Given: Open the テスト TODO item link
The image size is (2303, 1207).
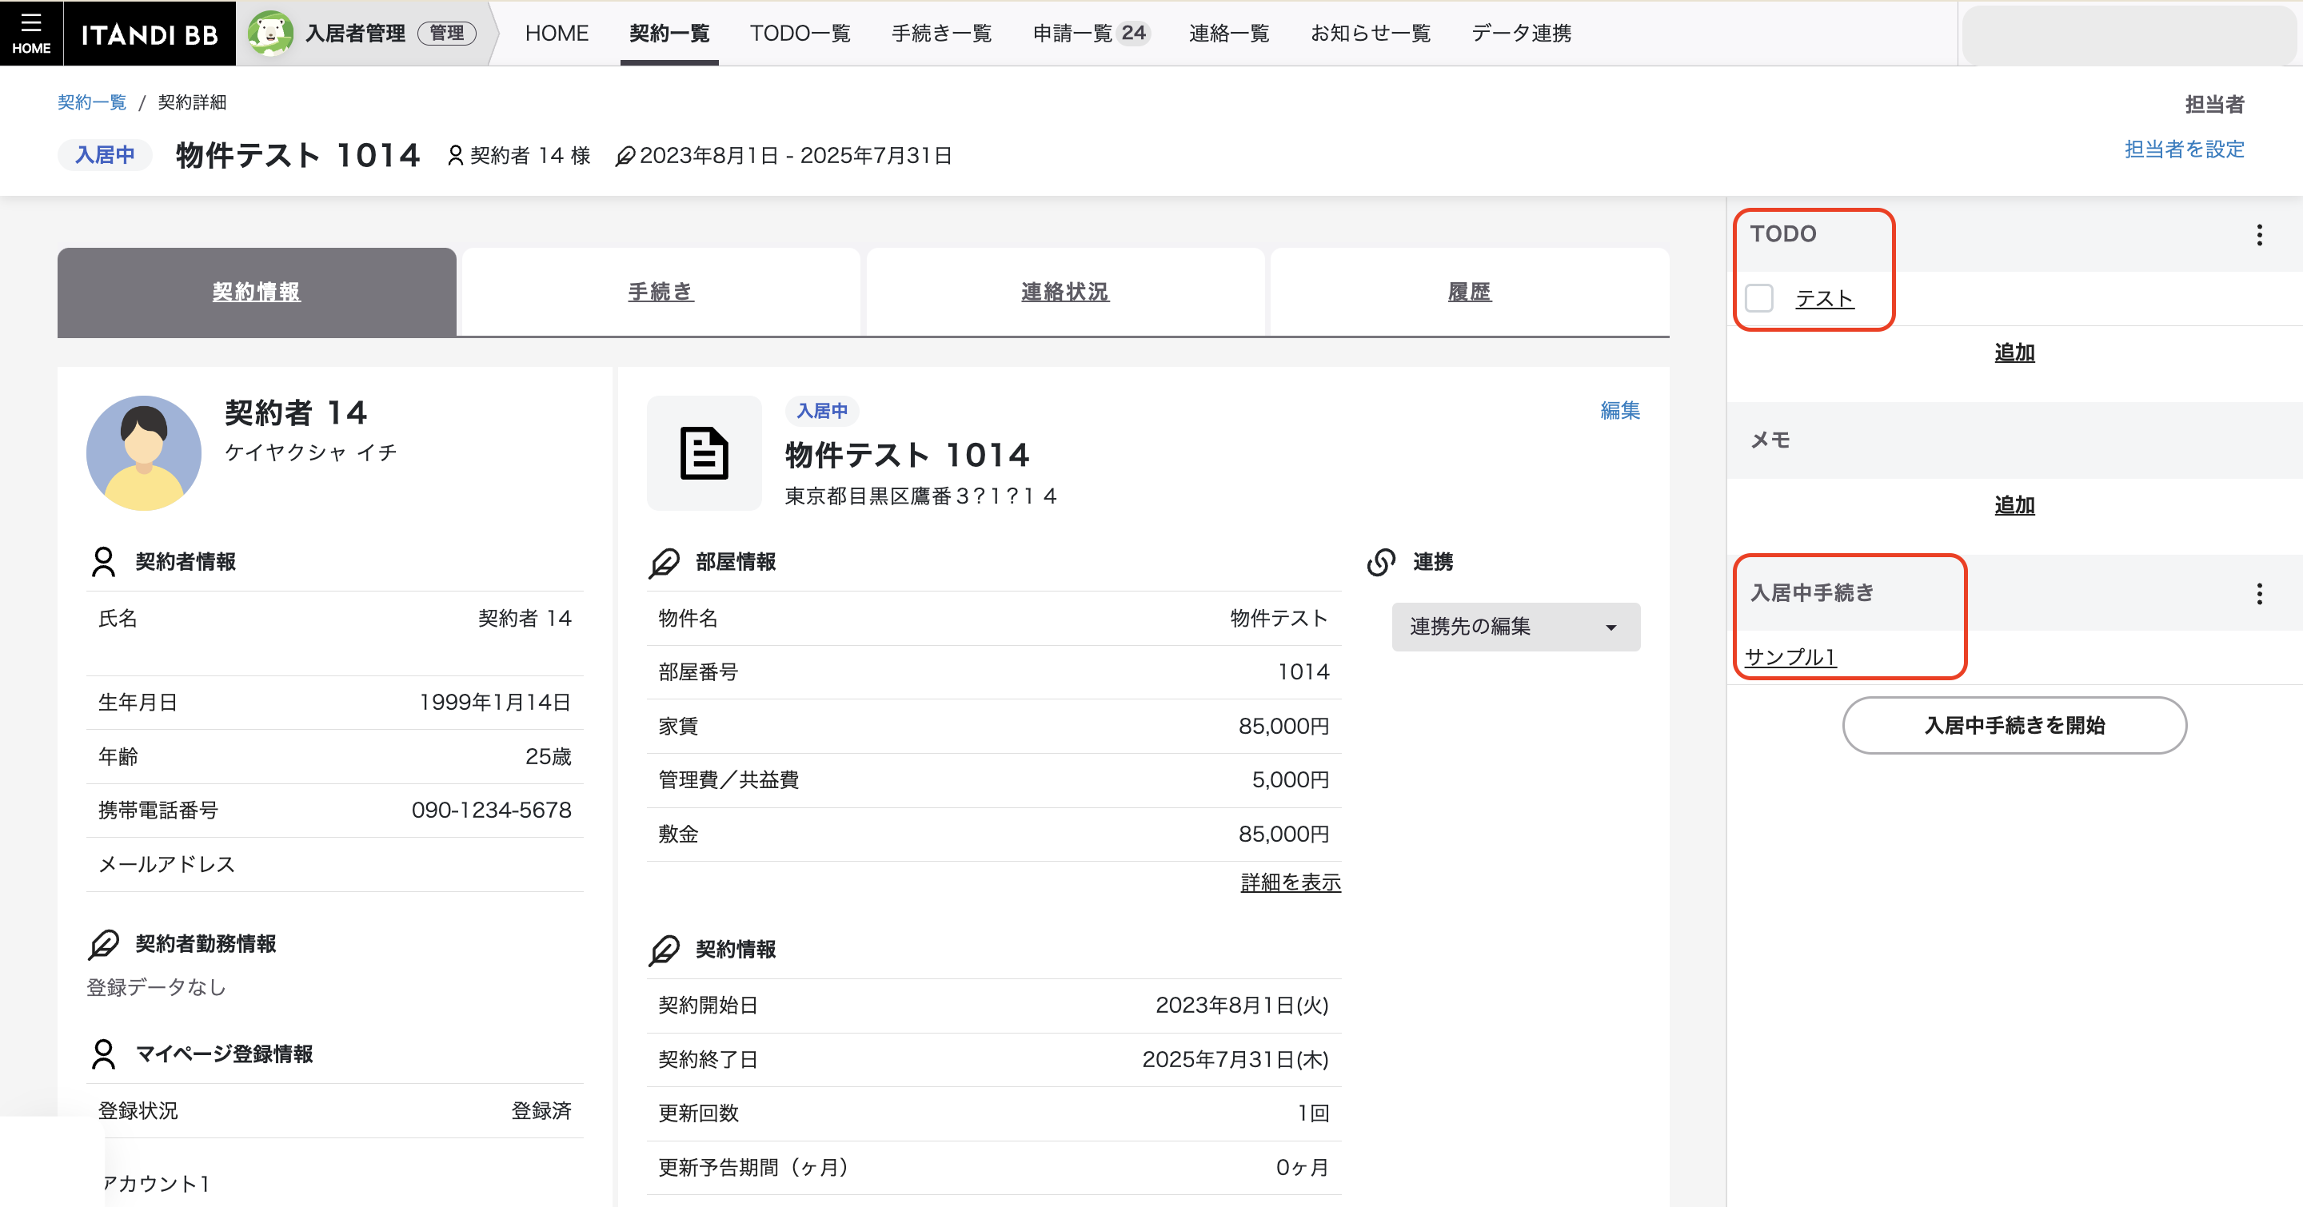Looking at the screenshot, I should click(1824, 298).
